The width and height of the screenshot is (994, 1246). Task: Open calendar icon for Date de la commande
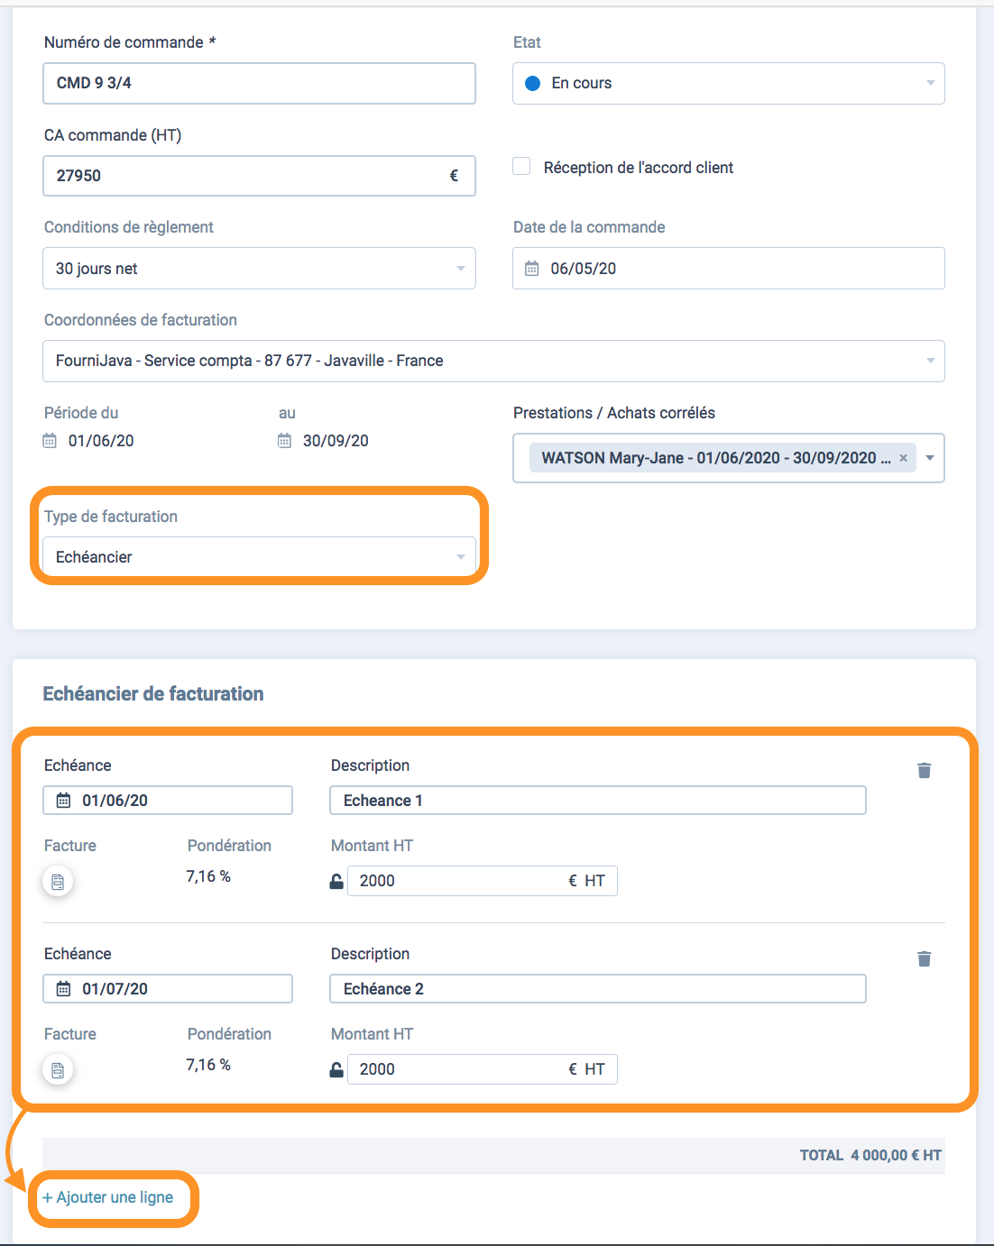(x=532, y=269)
